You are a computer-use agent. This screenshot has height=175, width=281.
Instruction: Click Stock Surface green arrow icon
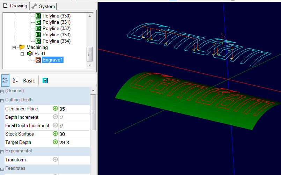pos(55,133)
